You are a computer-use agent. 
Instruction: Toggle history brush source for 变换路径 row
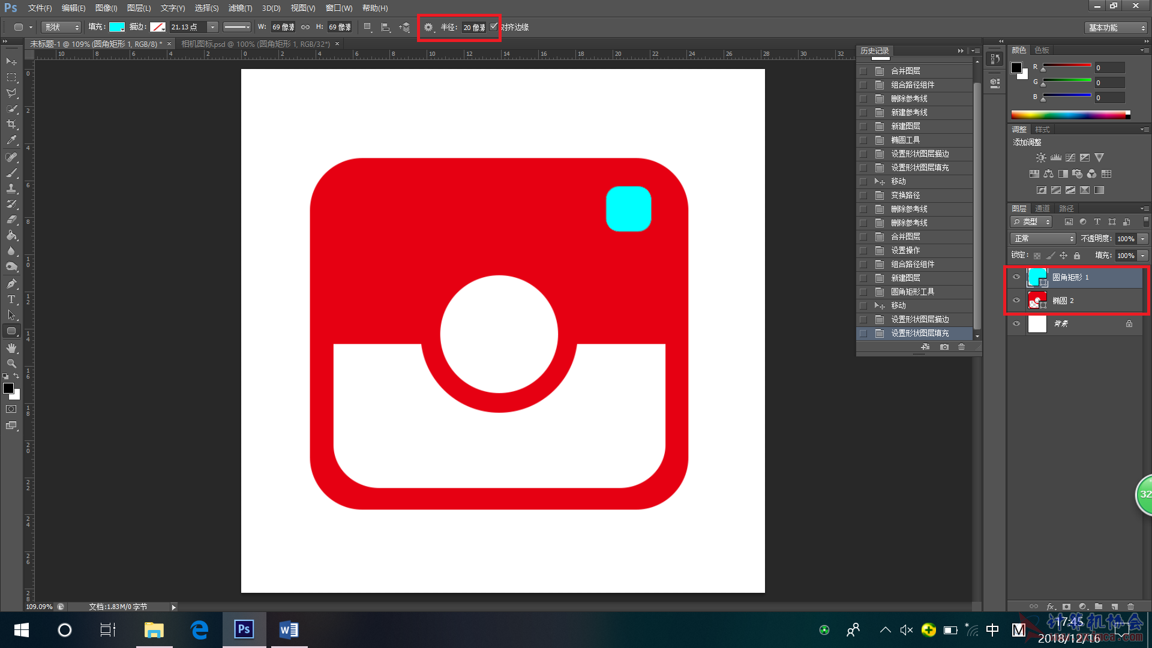tap(863, 195)
